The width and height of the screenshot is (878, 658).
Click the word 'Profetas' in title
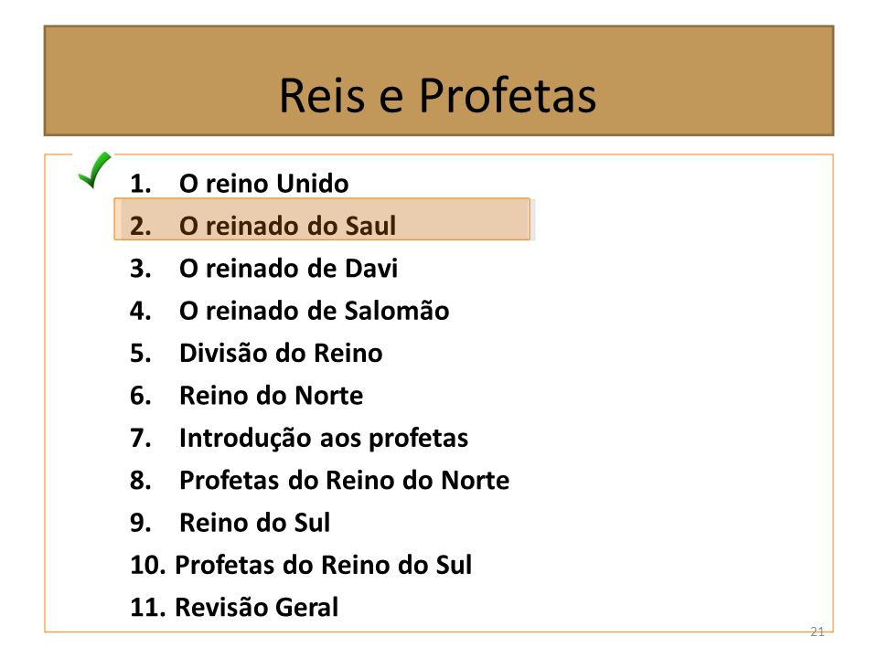(x=508, y=95)
